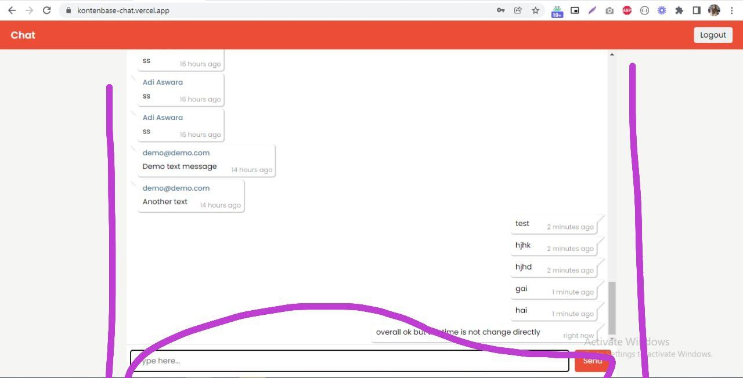Click the site security padlock icon

pyautogui.click(x=68, y=10)
